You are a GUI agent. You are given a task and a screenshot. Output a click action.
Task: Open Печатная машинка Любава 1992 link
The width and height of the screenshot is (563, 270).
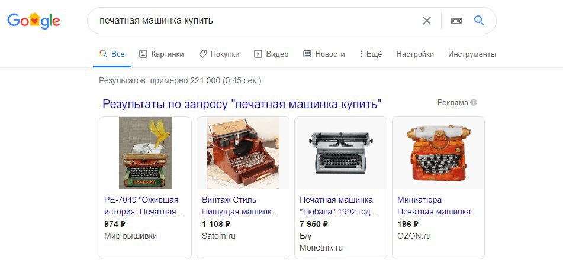tap(339, 206)
